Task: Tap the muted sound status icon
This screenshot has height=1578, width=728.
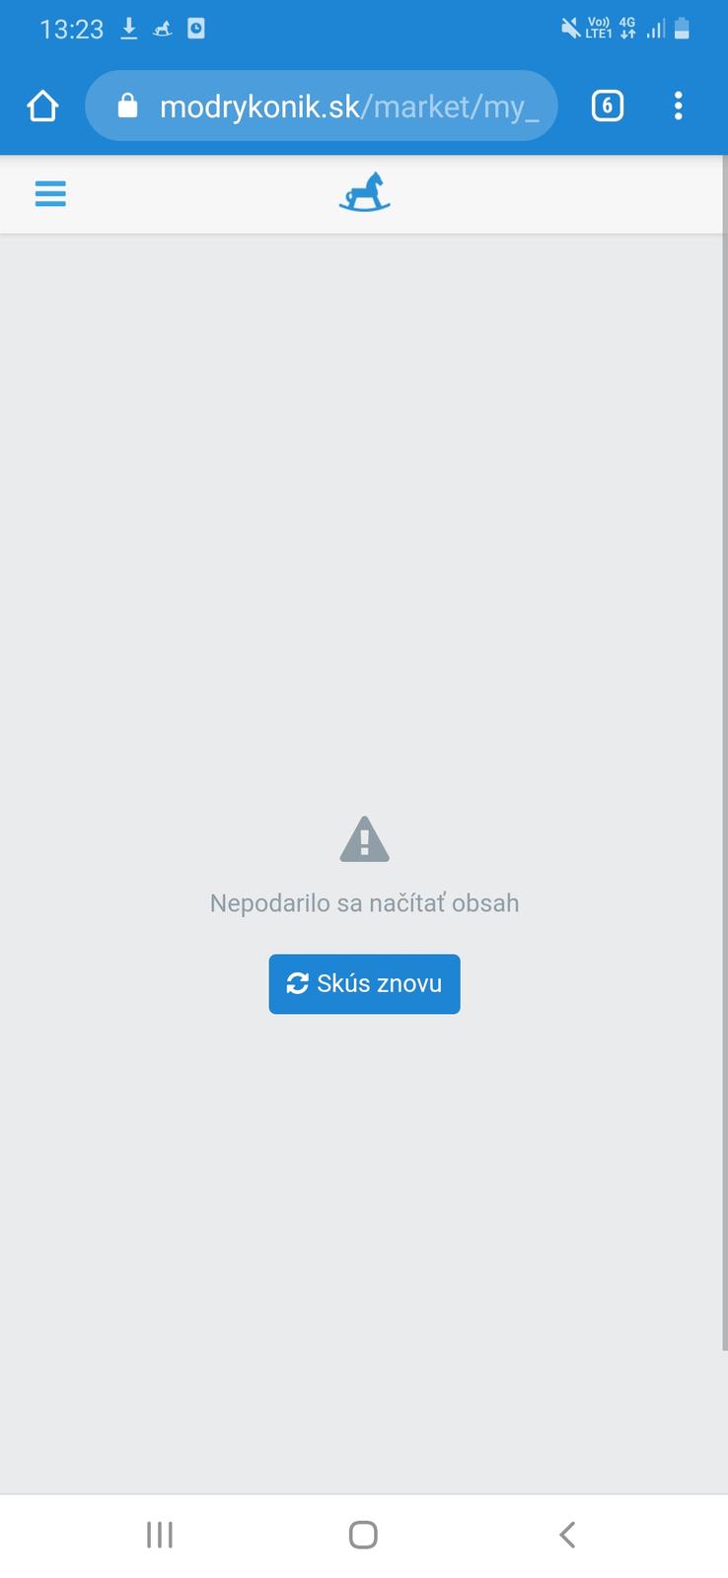Action: [x=570, y=29]
